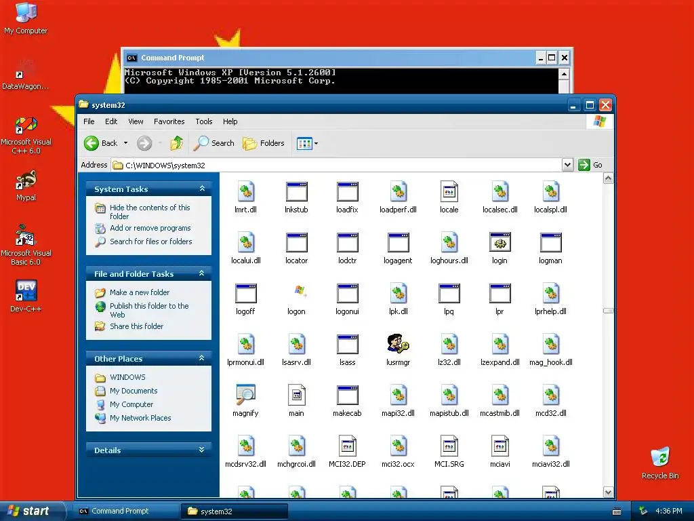Screen dimensions: 694x521
Task: Open the lusrmgr users and keys icon
Action: pos(398,344)
